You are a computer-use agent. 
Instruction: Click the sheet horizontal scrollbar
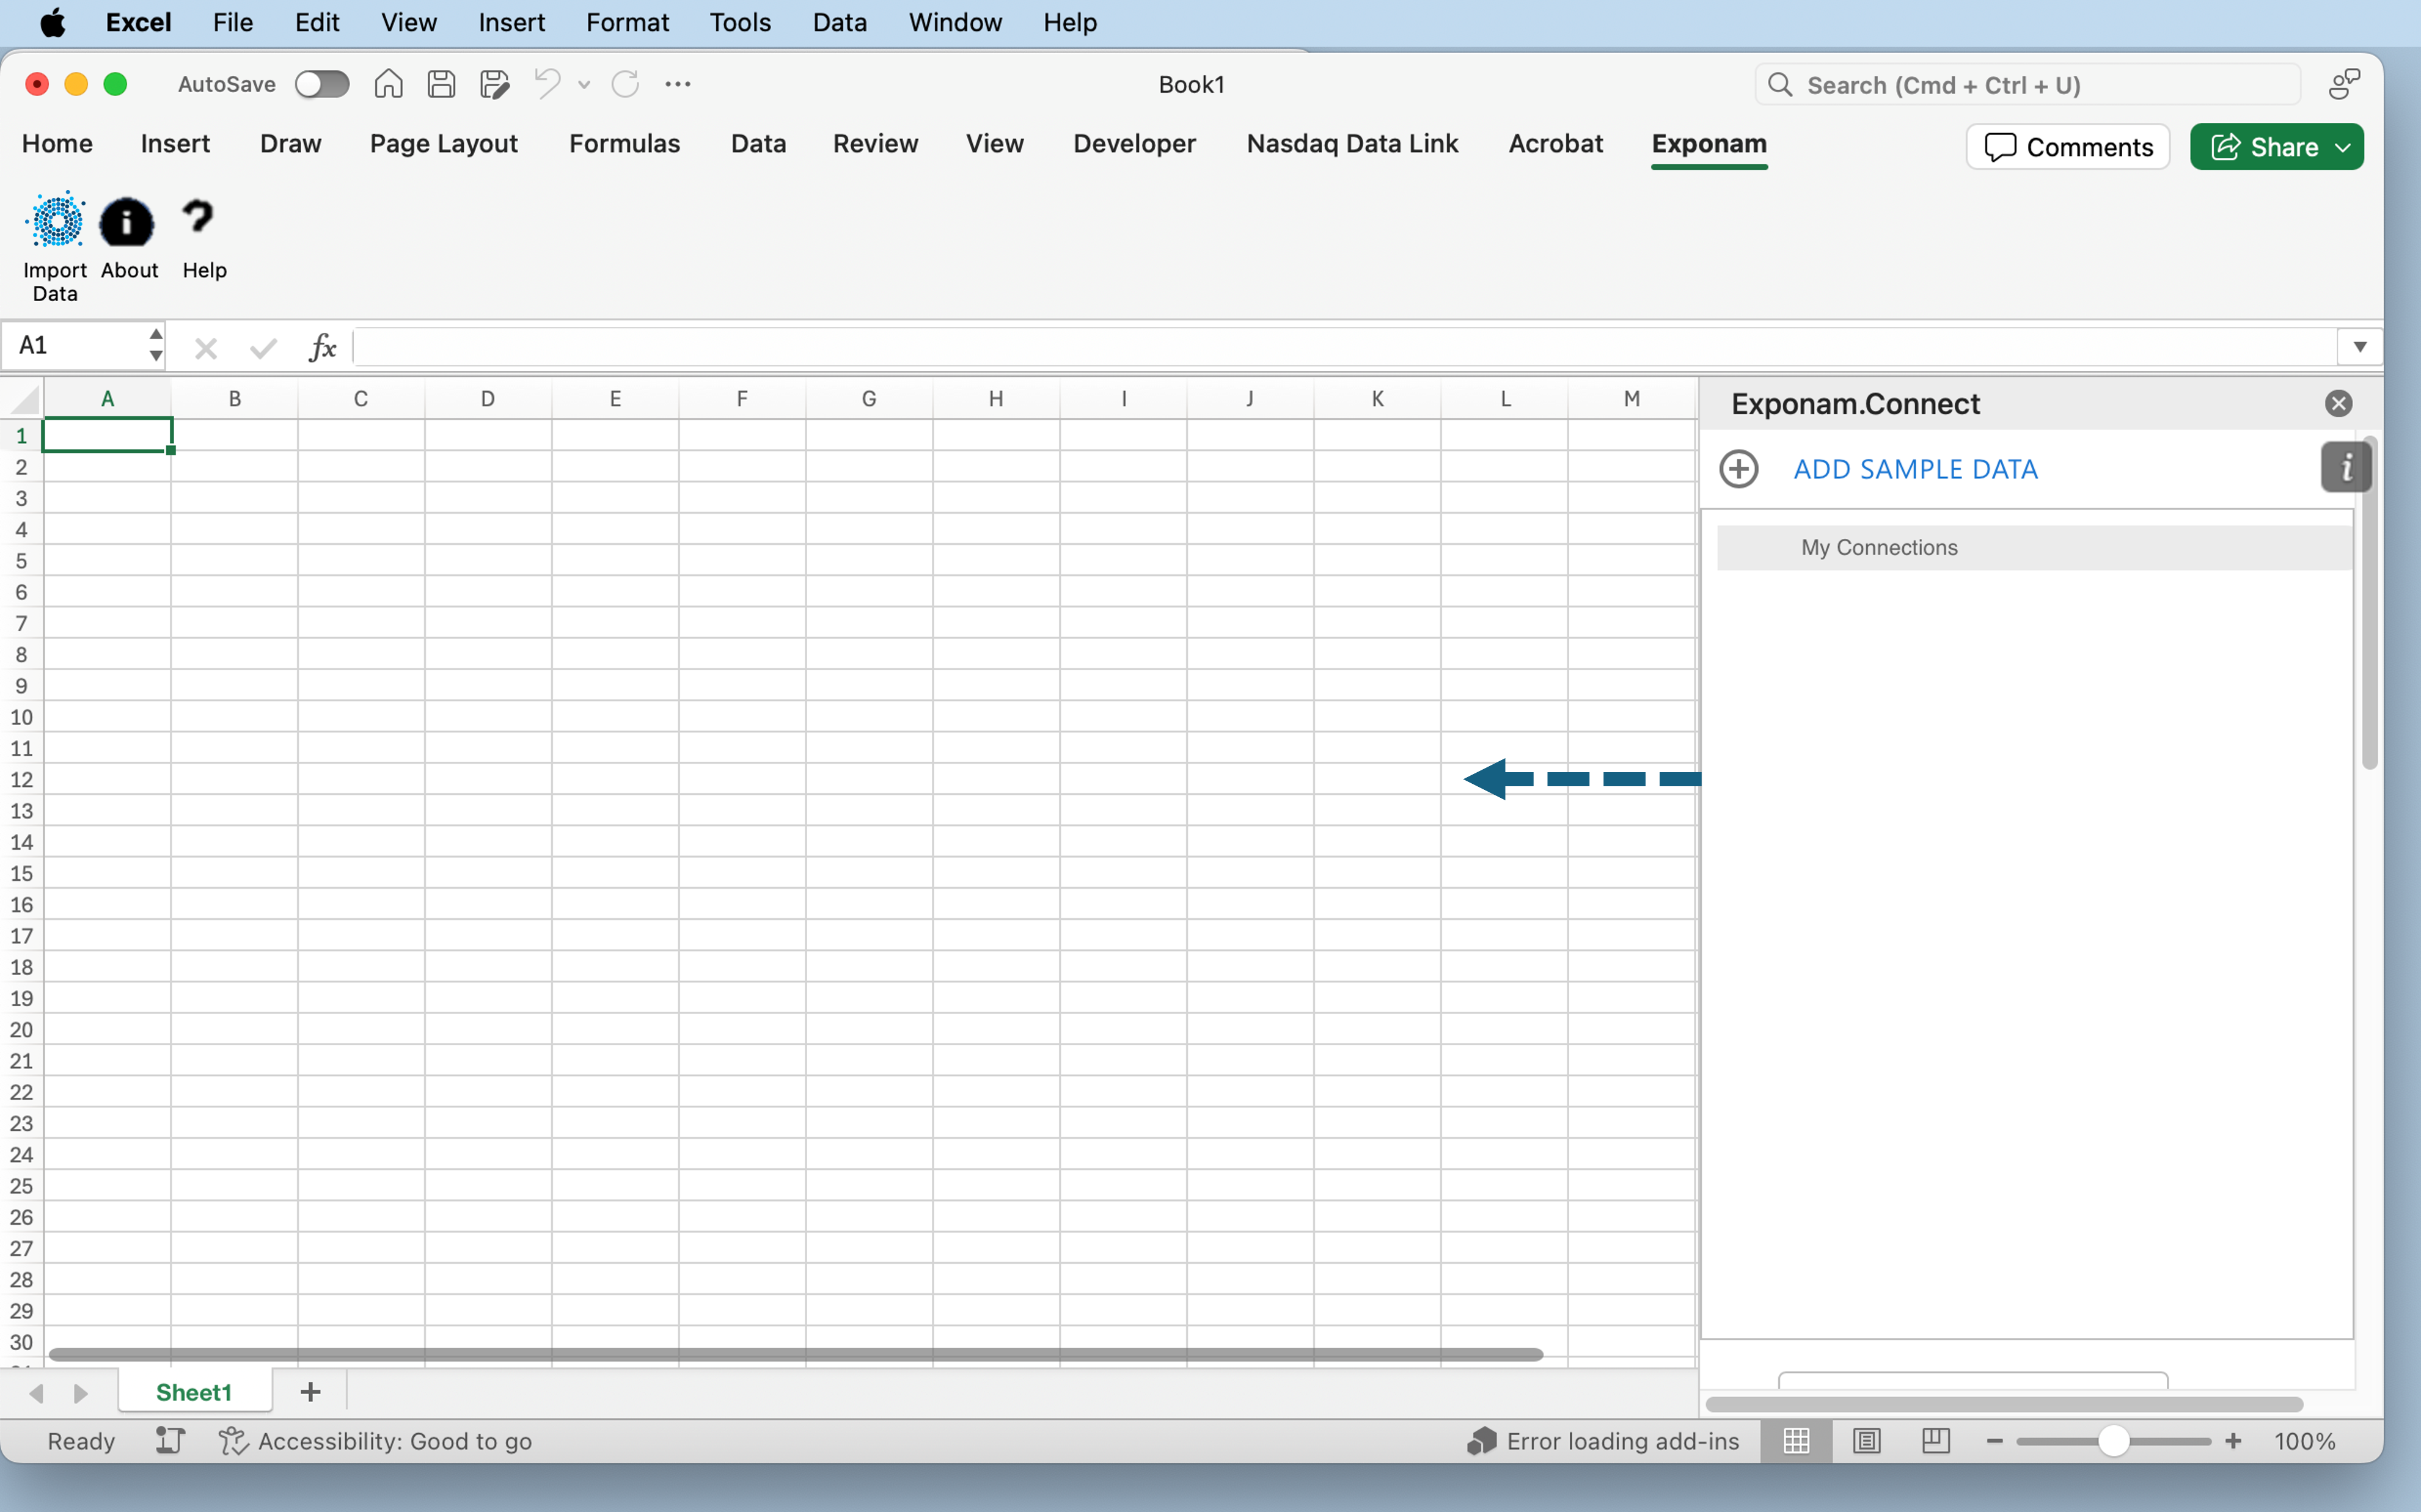795,1354
